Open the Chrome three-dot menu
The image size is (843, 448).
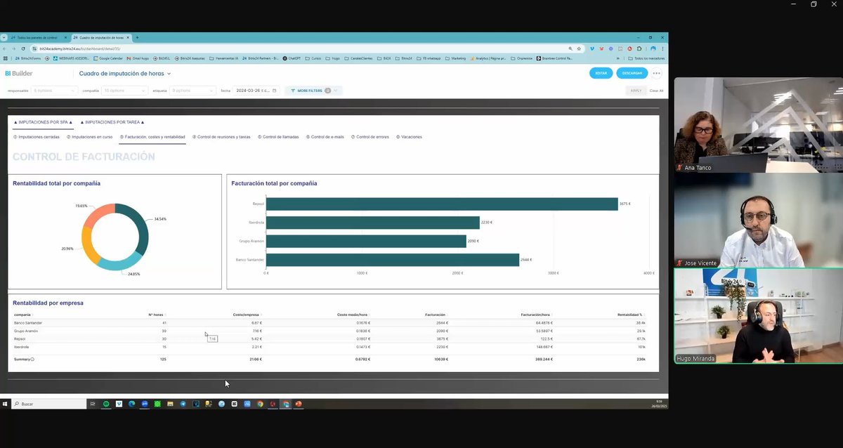click(x=662, y=48)
